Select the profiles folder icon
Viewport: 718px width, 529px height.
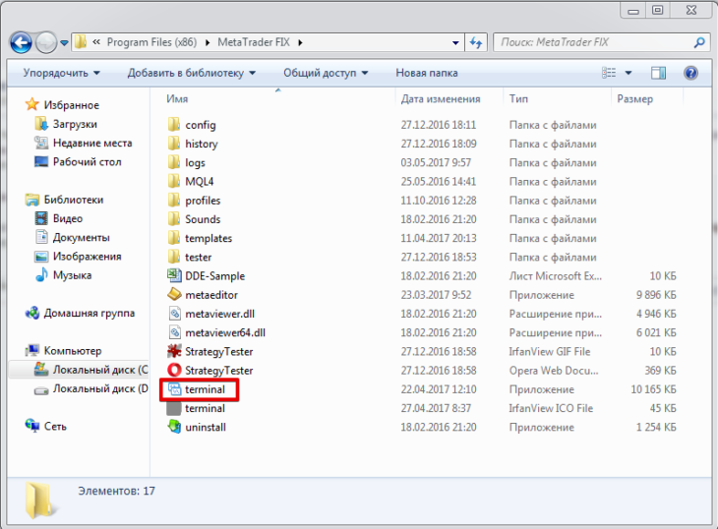pyautogui.click(x=173, y=200)
